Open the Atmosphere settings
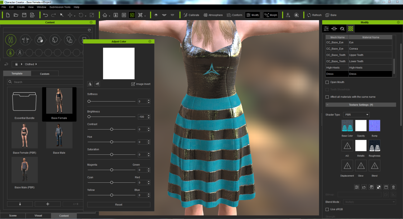403x219 pixels. 213,15
